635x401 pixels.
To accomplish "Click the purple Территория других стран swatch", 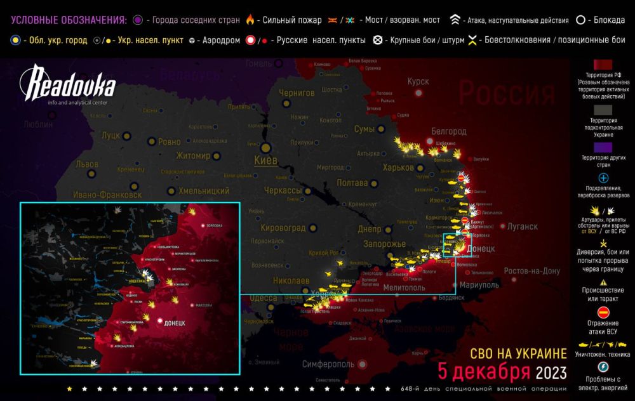I will (x=603, y=145).
